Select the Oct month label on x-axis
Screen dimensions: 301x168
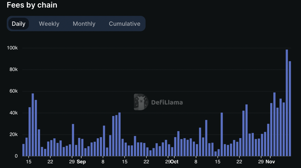(x=174, y=162)
